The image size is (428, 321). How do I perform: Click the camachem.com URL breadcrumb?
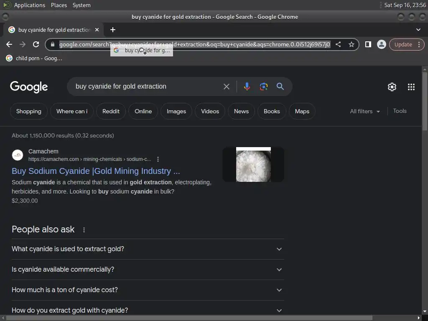click(89, 159)
